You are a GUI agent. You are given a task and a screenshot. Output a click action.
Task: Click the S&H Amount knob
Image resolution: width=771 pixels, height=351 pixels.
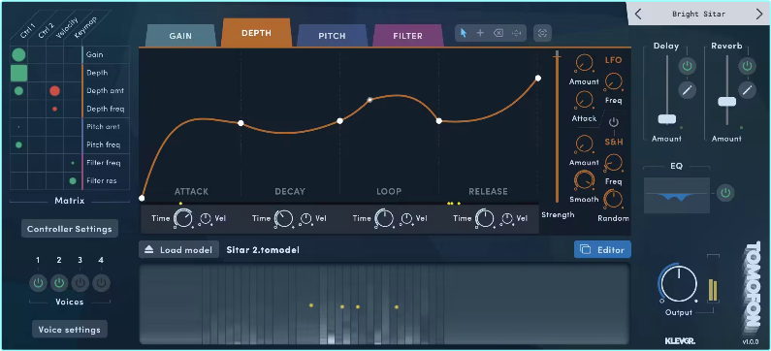point(584,144)
